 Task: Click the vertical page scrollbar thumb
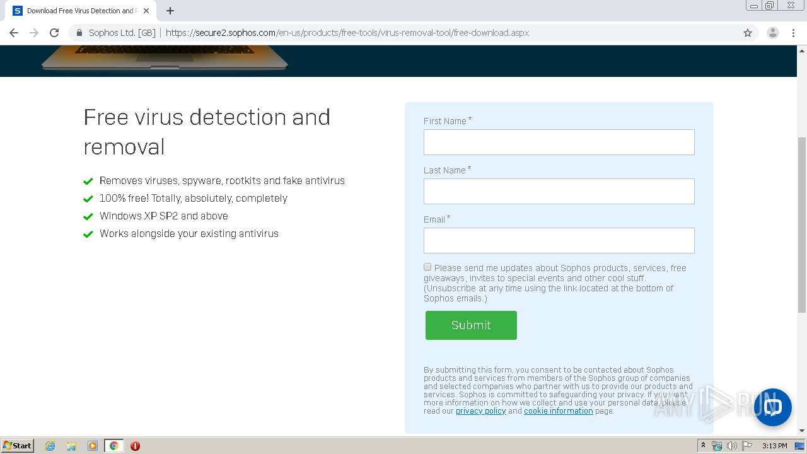click(802, 224)
